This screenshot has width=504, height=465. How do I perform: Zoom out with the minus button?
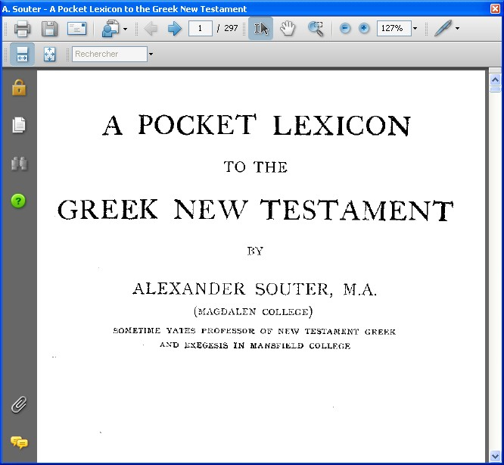345,28
